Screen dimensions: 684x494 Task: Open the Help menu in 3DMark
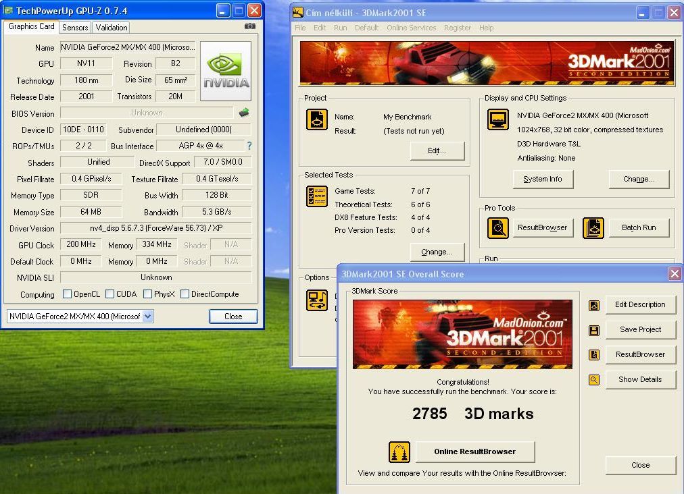pyautogui.click(x=487, y=28)
